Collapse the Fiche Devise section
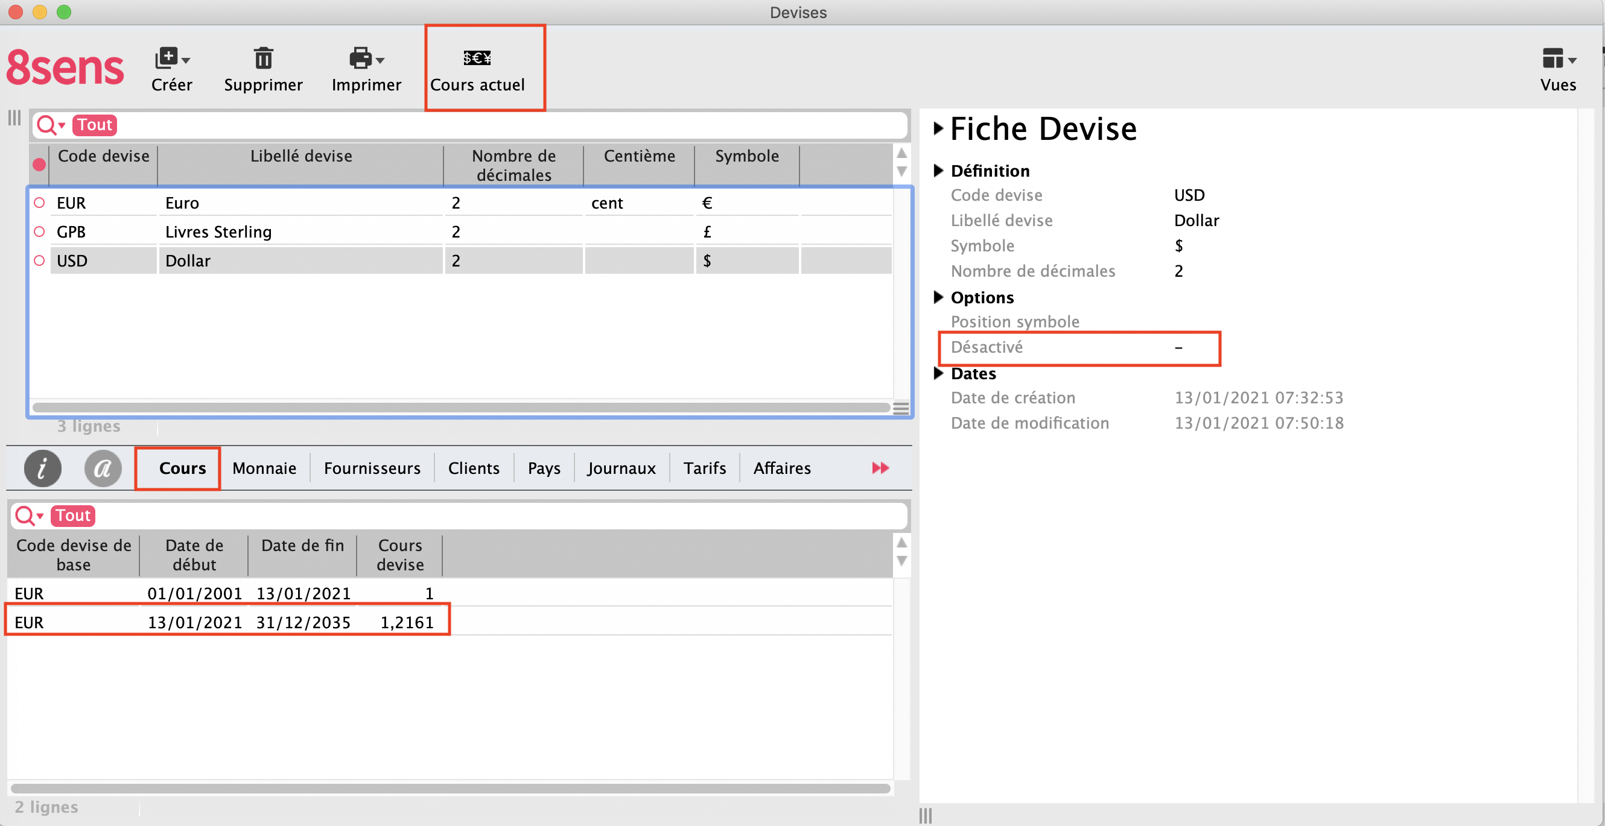1605x826 pixels. 938,128
